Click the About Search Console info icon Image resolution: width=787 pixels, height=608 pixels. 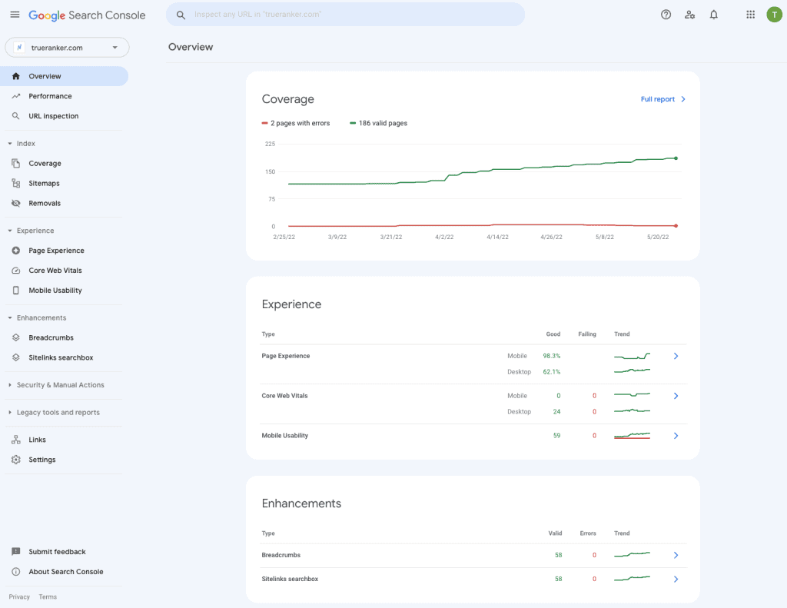pos(16,571)
